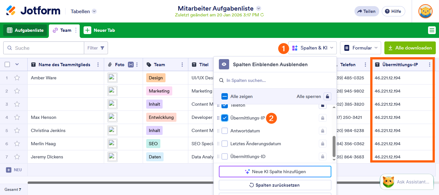The image size is (439, 195).
Task: Click the Übermittlungs-ID lock icon
Action: [x=322, y=156]
